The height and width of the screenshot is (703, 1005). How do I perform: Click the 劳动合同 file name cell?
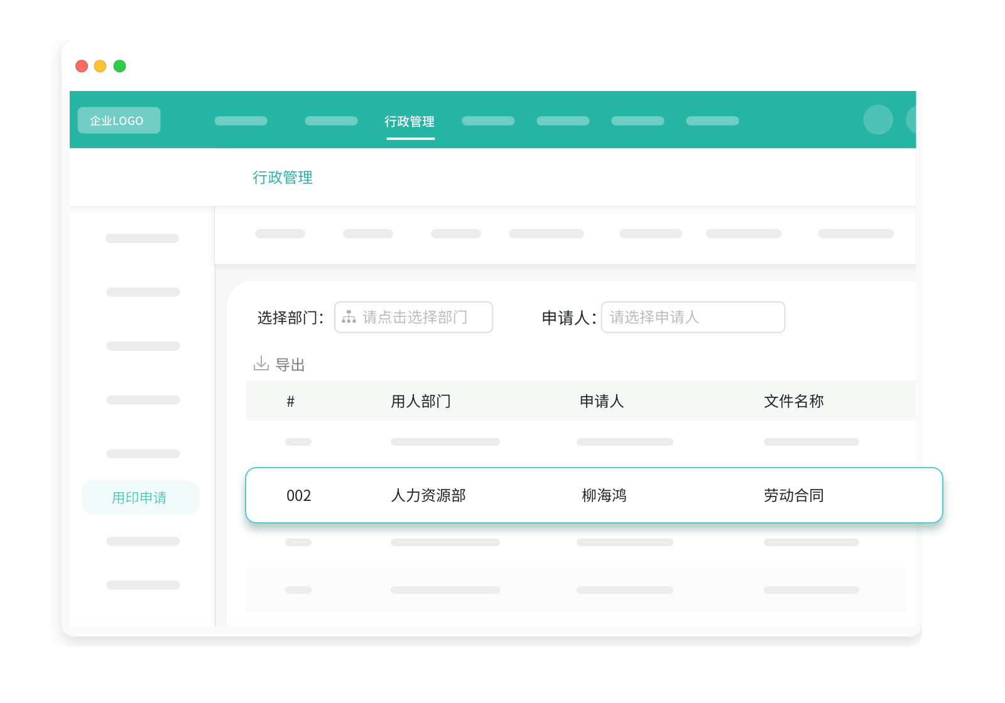(794, 496)
